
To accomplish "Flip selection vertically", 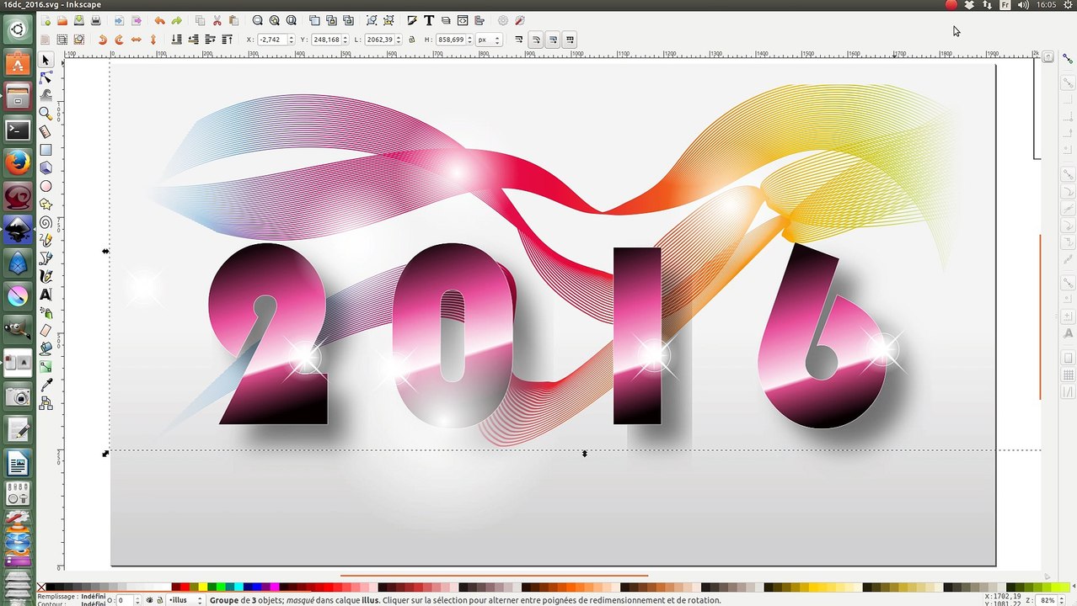I will click(153, 40).
